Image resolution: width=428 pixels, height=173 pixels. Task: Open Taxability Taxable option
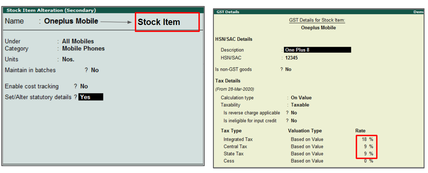point(300,105)
